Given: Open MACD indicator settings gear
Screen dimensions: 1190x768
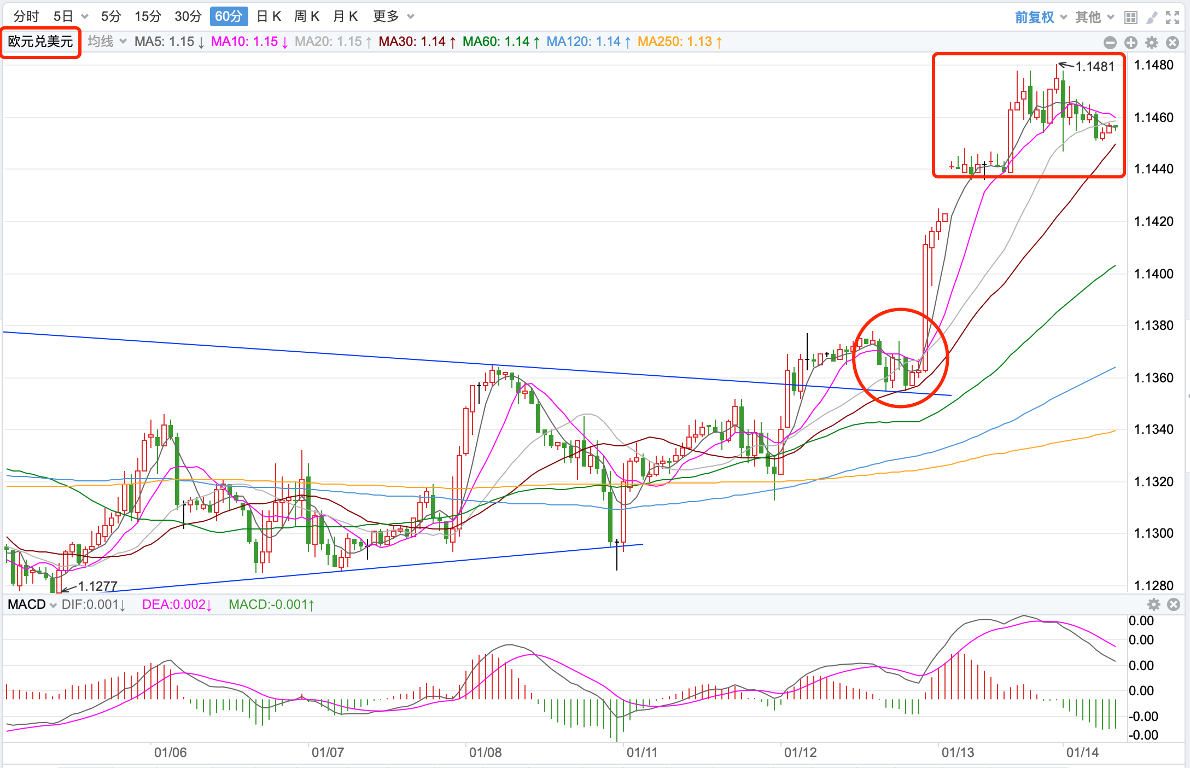Looking at the screenshot, I should (1154, 604).
